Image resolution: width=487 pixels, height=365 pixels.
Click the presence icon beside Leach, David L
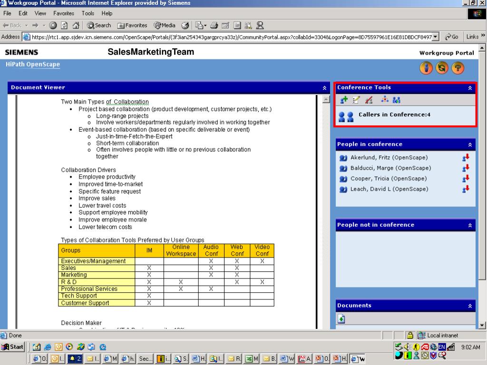[x=343, y=190]
